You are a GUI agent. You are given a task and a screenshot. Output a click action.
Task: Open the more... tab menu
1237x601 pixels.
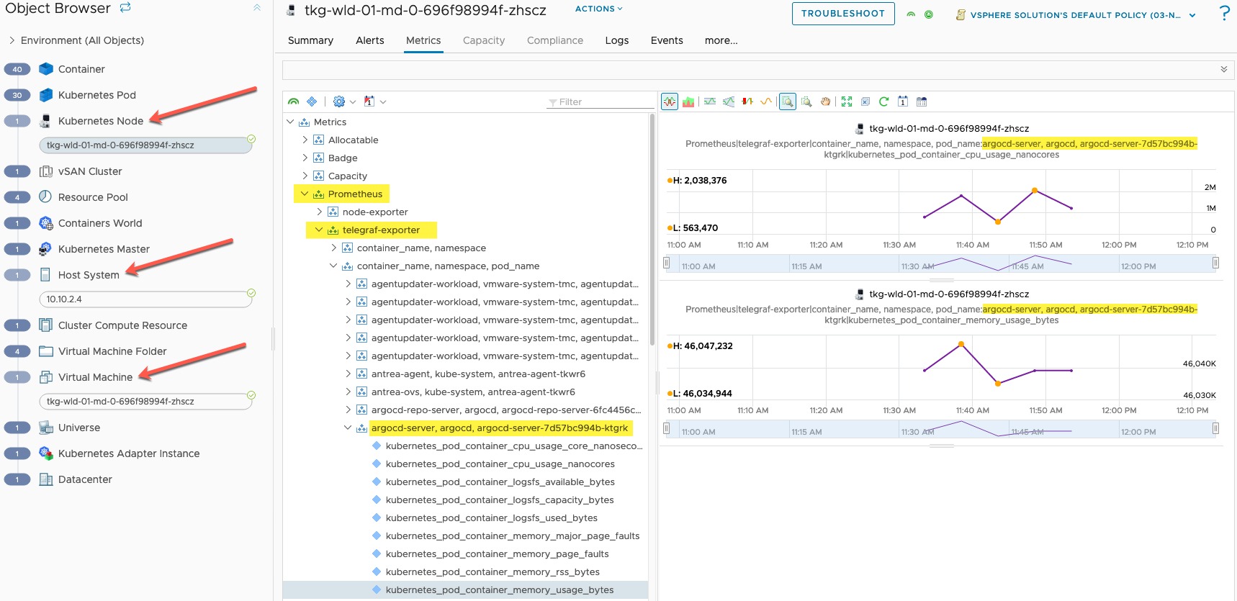[x=721, y=40]
